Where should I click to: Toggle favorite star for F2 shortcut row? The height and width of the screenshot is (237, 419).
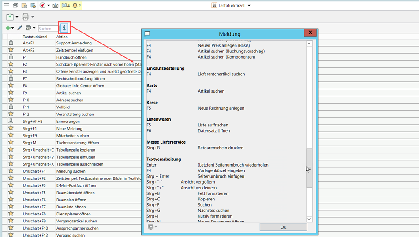click(11, 64)
